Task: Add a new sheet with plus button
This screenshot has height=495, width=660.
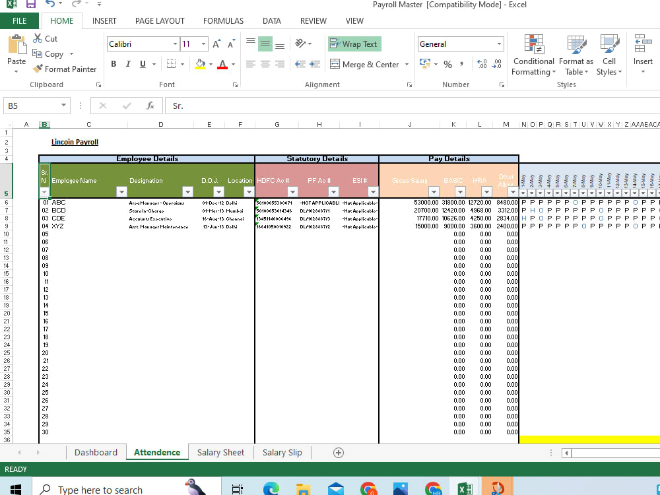Action: (x=339, y=453)
